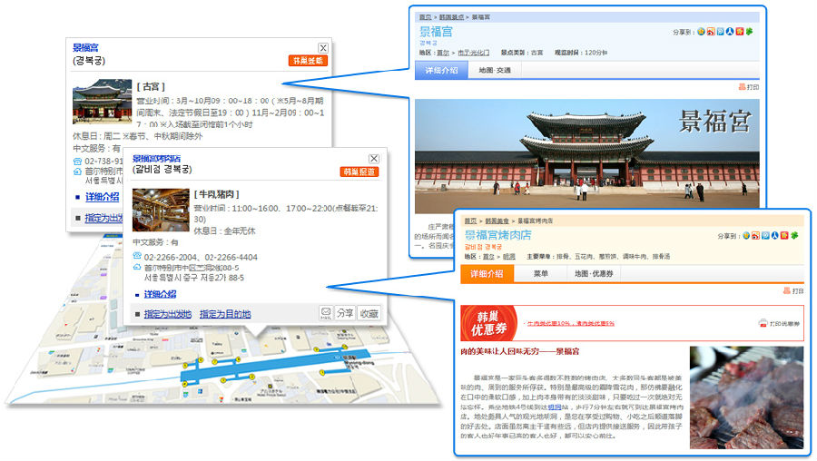Click the mail icon in the restaurant popup
The width and height of the screenshot is (817, 461).
(x=326, y=313)
